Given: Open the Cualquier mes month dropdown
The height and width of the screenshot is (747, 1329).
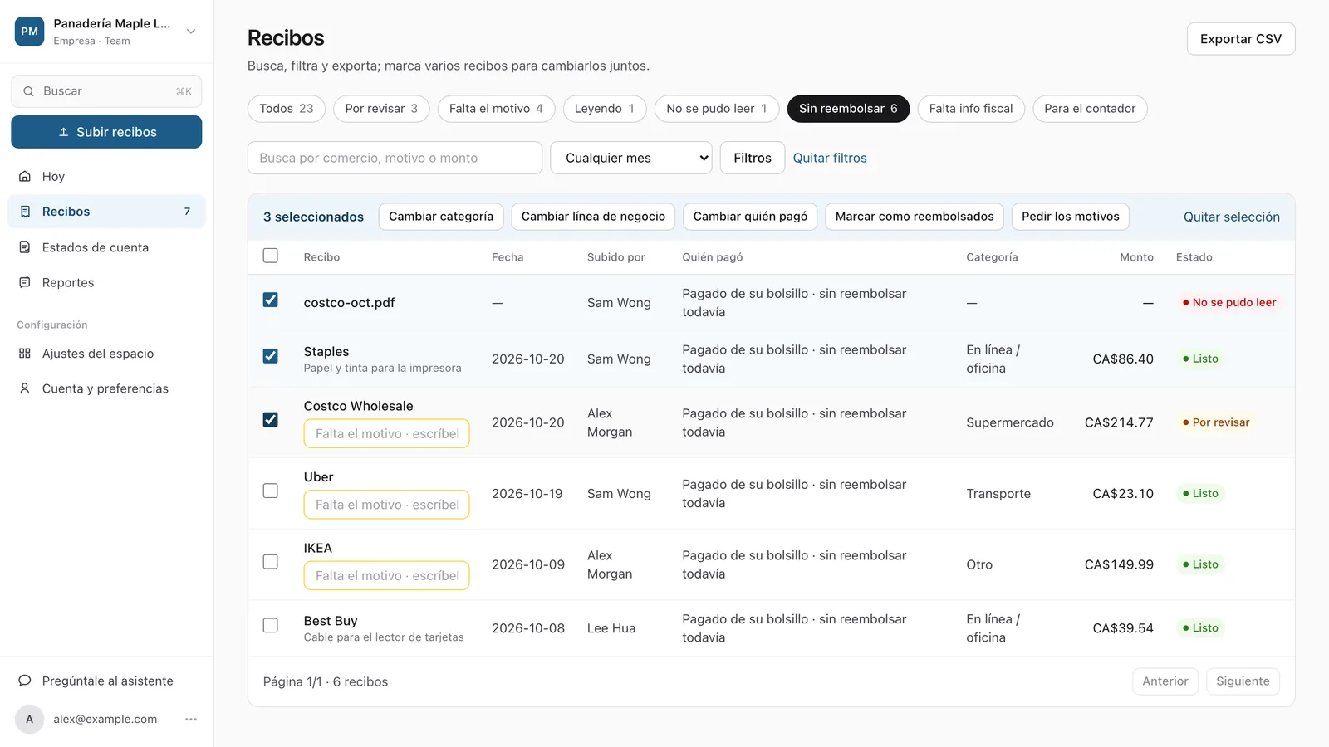Looking at the screenshot, I should pos(631,158).
